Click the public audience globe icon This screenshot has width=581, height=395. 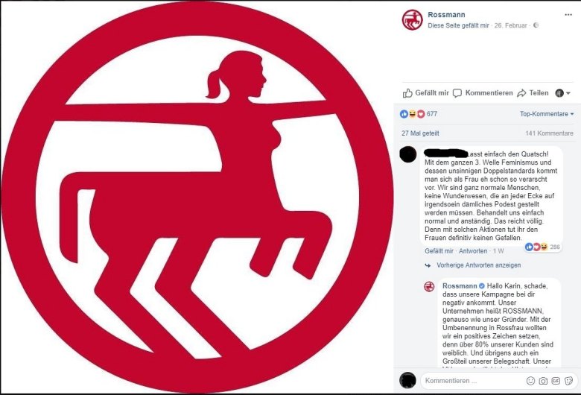536,25
